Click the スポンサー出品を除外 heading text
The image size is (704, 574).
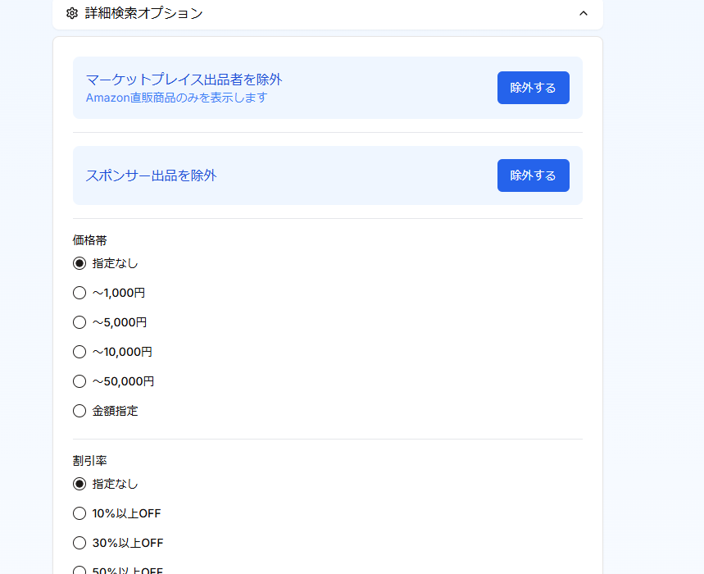pyautogui.click(x=151, y=175)
